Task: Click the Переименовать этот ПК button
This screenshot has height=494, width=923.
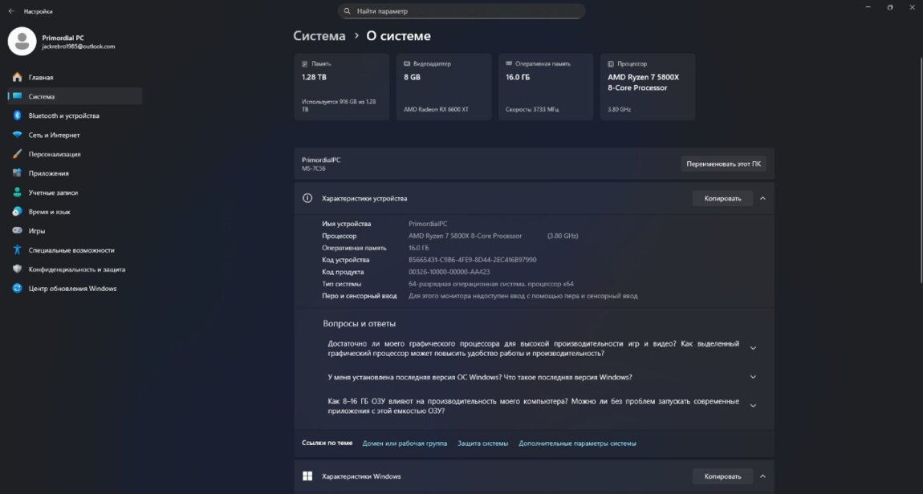Action: tap(723, 164)
